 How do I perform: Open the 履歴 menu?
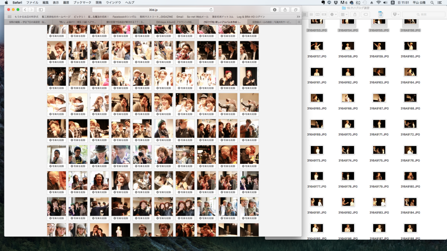coord(66,3)
